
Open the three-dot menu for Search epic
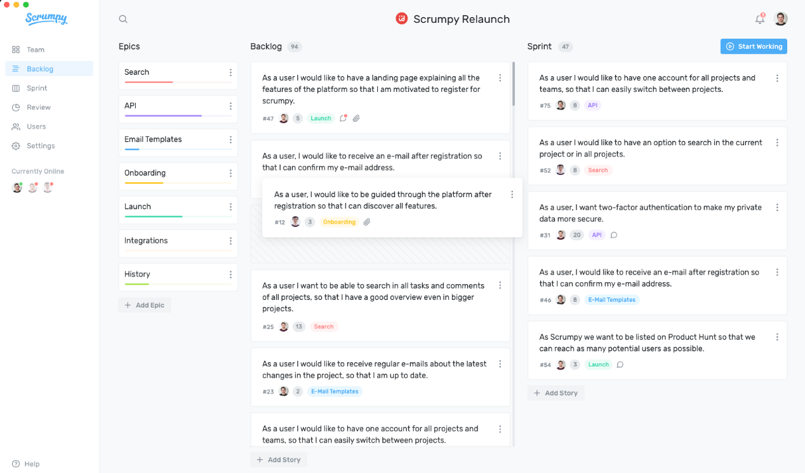click(230, 72)
